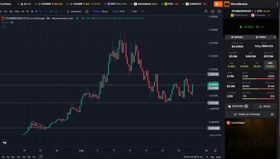This screenshot has height=159, width=280.
Task: Collapse the indicator legend chevron
Action: [x=4, y=27]
